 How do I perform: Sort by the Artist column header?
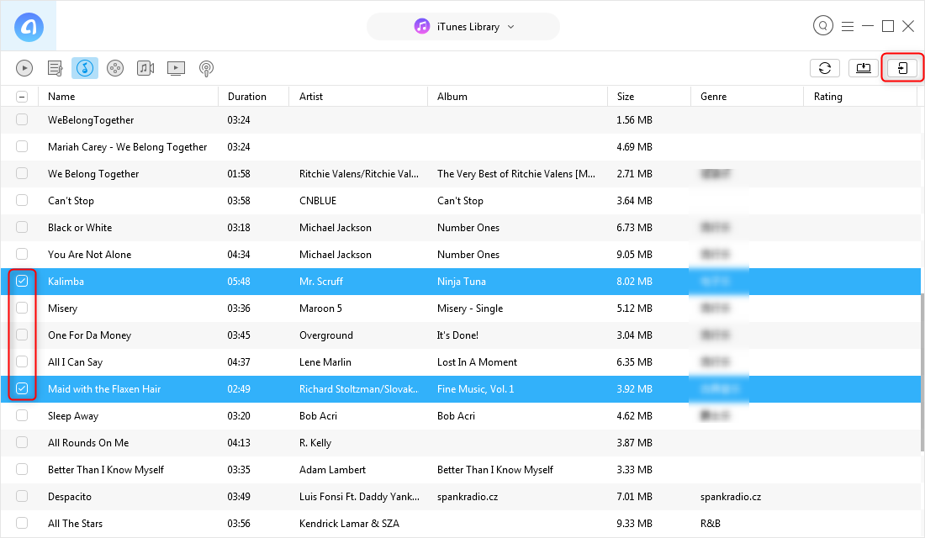[x=358, y=97]
